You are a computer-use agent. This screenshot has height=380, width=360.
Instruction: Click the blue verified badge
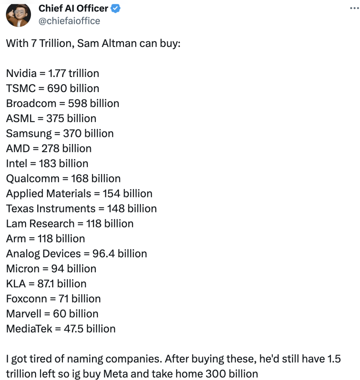pyautogui.click(x=115, y=8)
